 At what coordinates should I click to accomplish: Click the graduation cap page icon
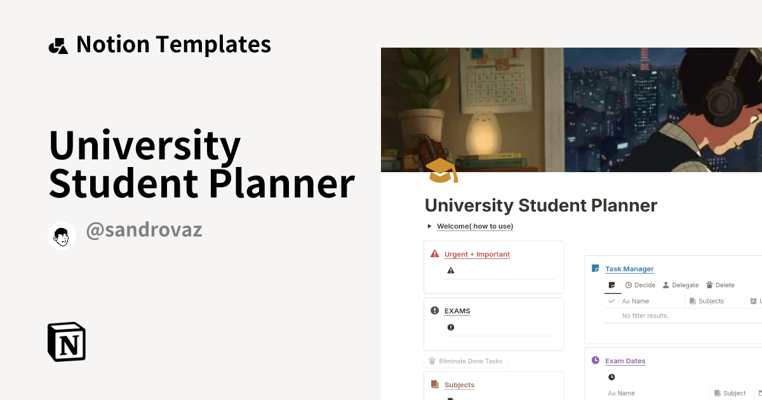tap(442, 171)
